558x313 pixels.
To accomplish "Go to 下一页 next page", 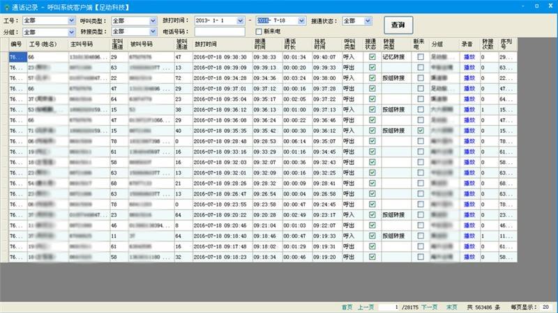I will point(429,307).
